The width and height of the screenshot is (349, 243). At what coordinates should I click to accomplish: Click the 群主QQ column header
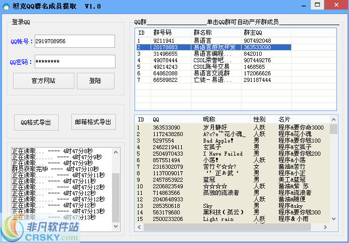266,33
